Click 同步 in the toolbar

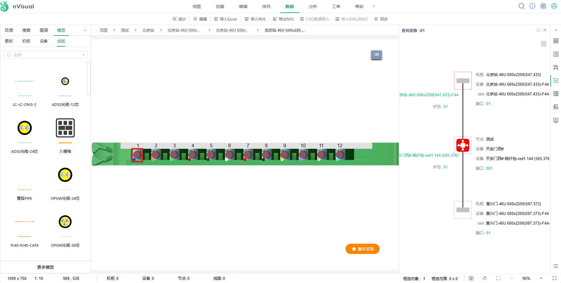pos(381,19)
